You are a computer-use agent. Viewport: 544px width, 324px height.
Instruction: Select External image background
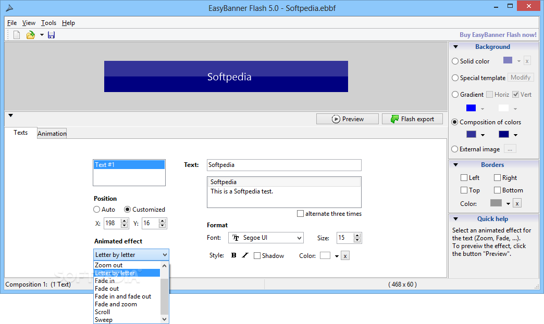click(x=454, y=149)
